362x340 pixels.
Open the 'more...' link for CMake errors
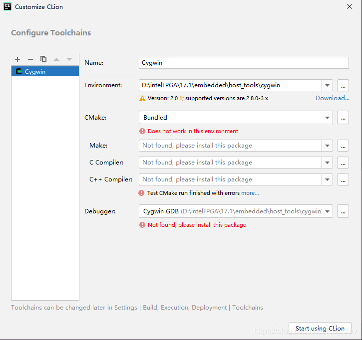click(x=250, y=193)
